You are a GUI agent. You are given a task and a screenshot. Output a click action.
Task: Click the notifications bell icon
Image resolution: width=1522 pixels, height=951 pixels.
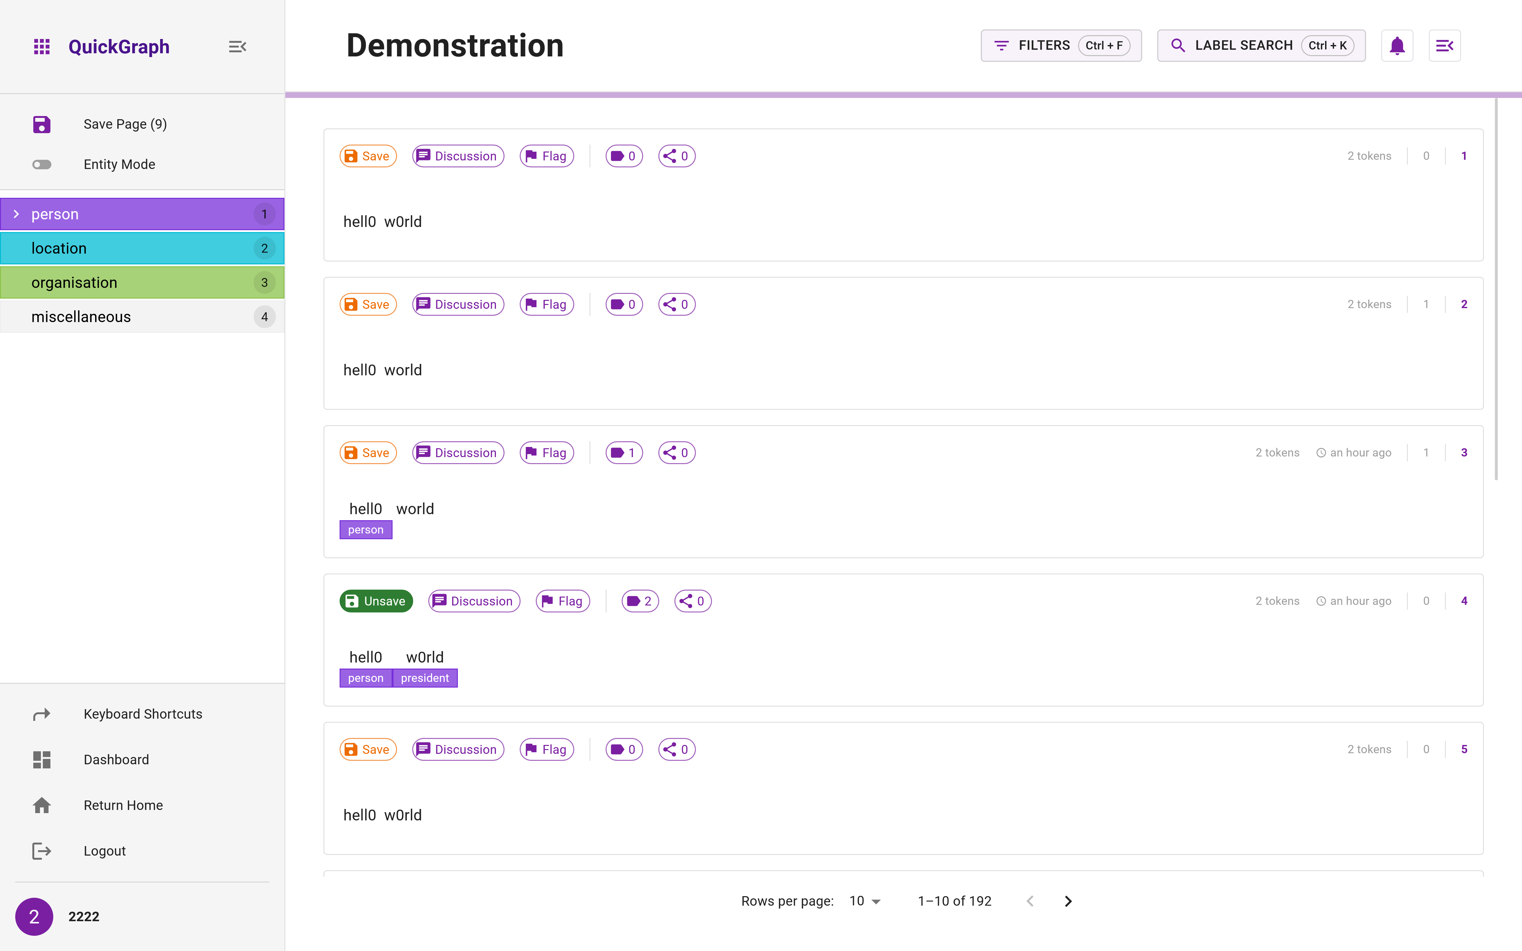1397,46
